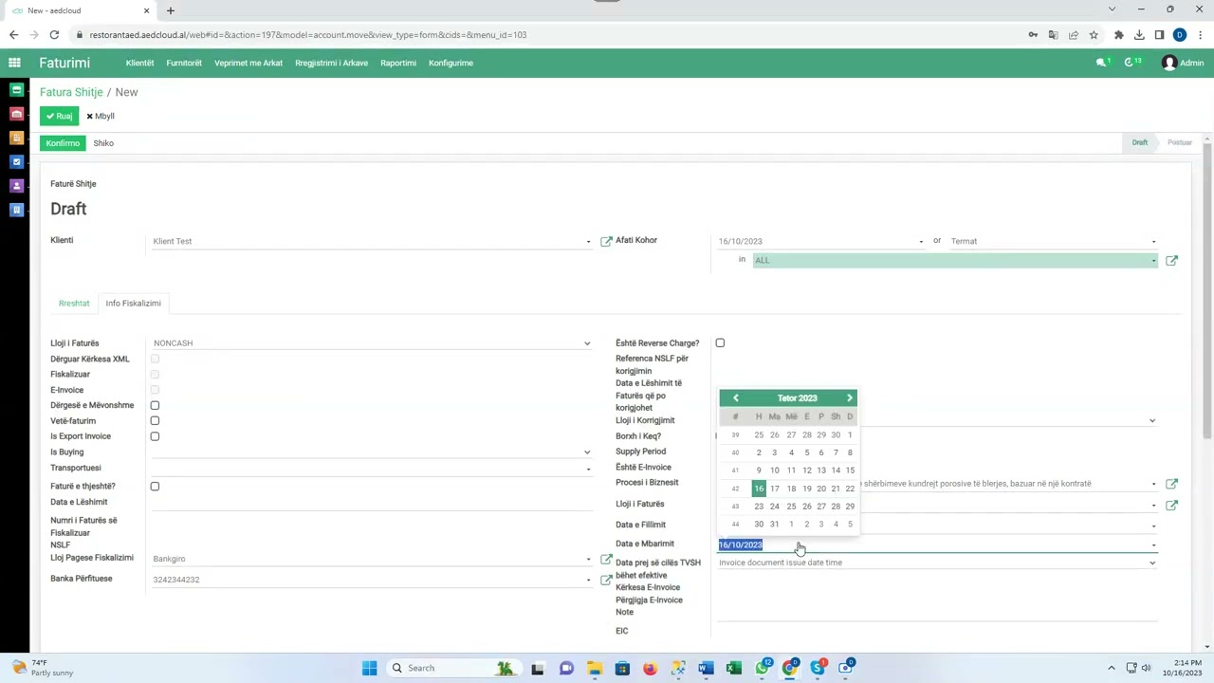1214x683 pixels.
Task: Select day 31 in calendar
Action: 774,525
